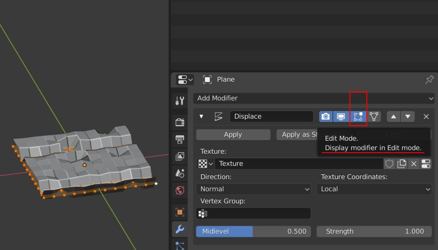Click the Vertex Group field

[x=254, y=213]
